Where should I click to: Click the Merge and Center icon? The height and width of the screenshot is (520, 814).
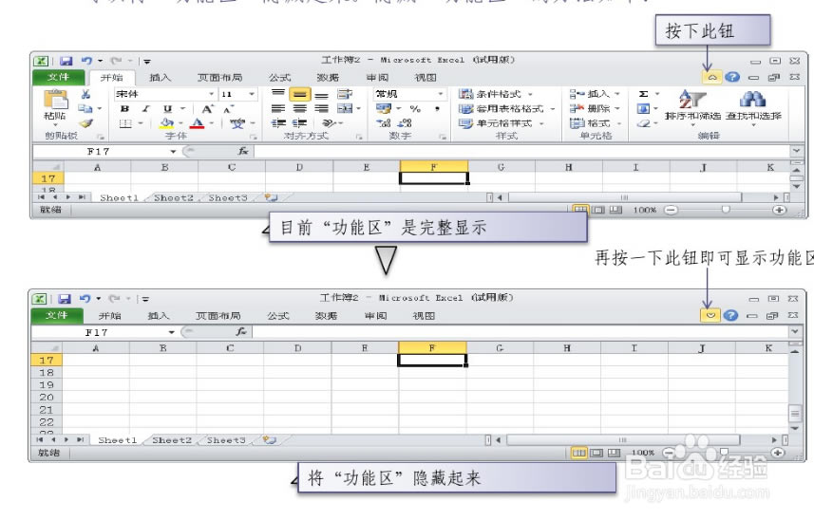click(x=344, y=108)
